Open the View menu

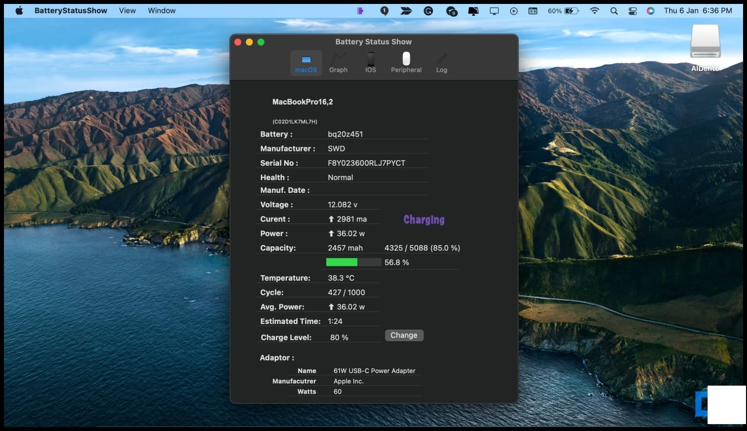pos(127,10)
